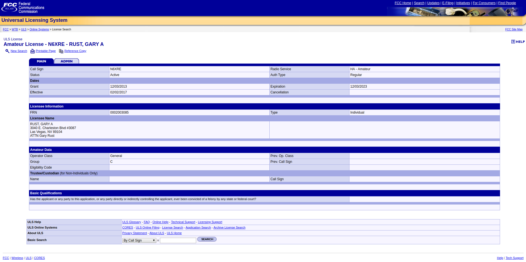Click the Basic Search text field
The width and height of the screenshot is (526, 262).
pyautogui.click(x=178, y=240)
